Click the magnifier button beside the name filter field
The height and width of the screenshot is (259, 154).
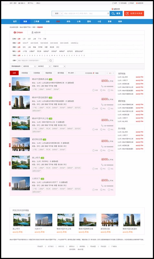pyautogui.click(x=50, y=61)
